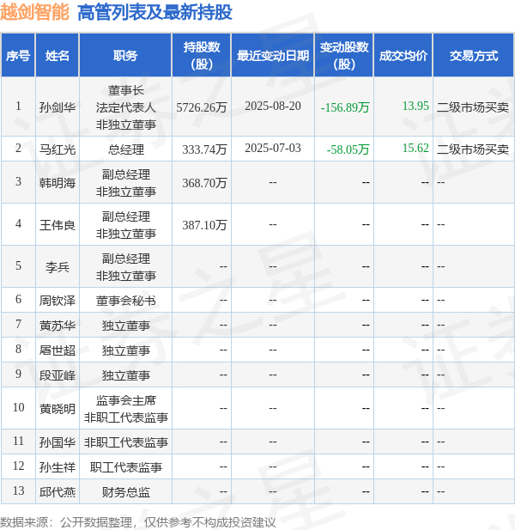Click the 368.70万 shareholding value

(x=204, y=183)
